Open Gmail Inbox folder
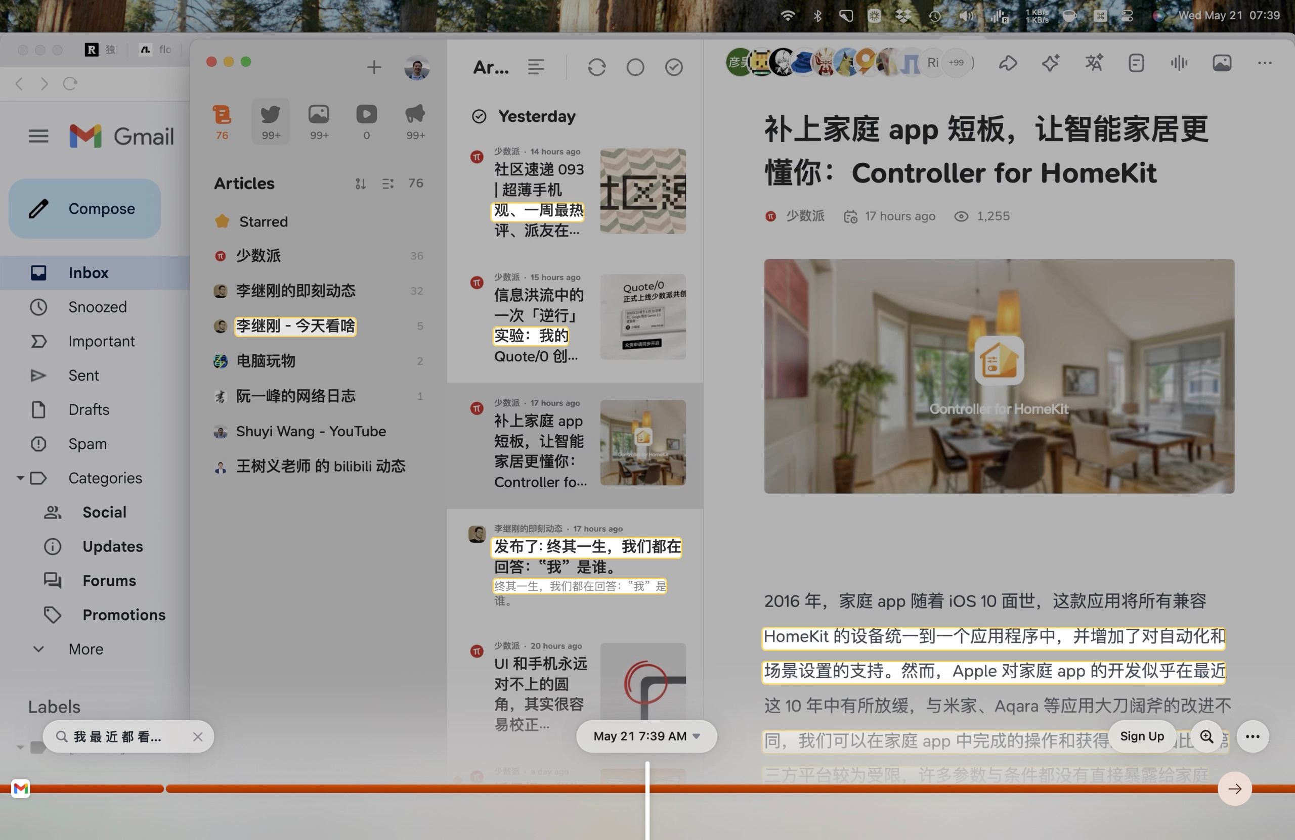 click(x=88, y=272)
